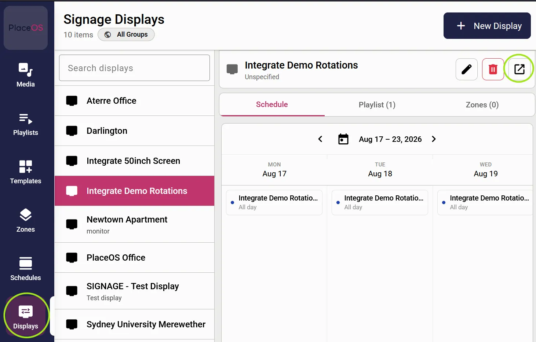The image size is (536, 342).
Task: Edit the Integrate Demo Rotations display
Action: (467, 69)
